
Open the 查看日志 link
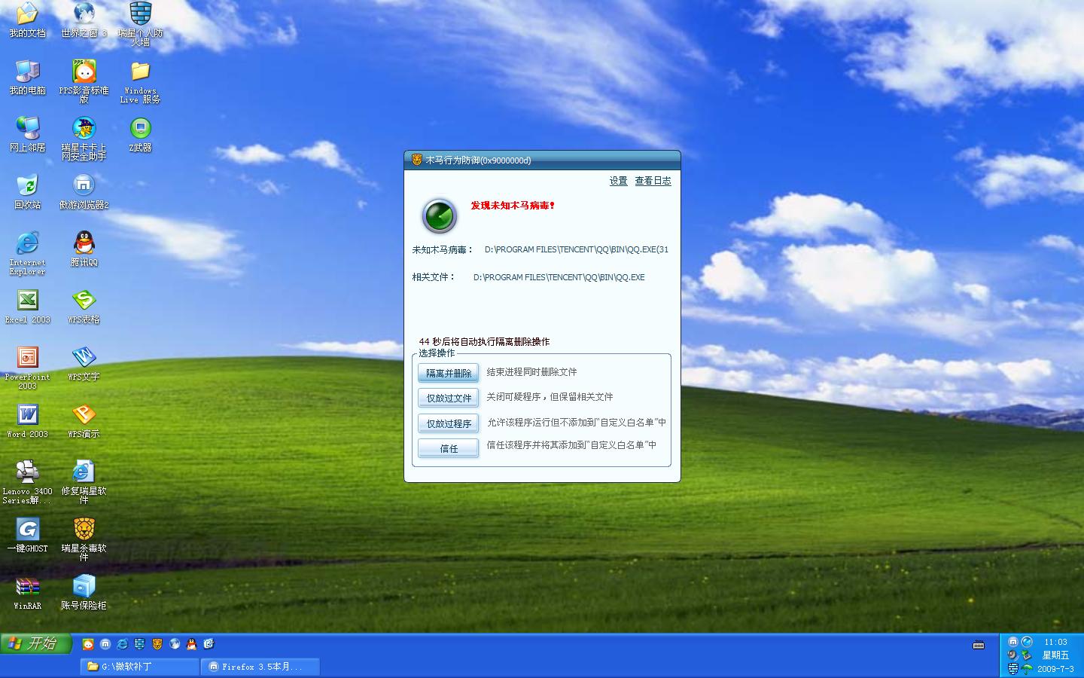(x=653, y=181)
